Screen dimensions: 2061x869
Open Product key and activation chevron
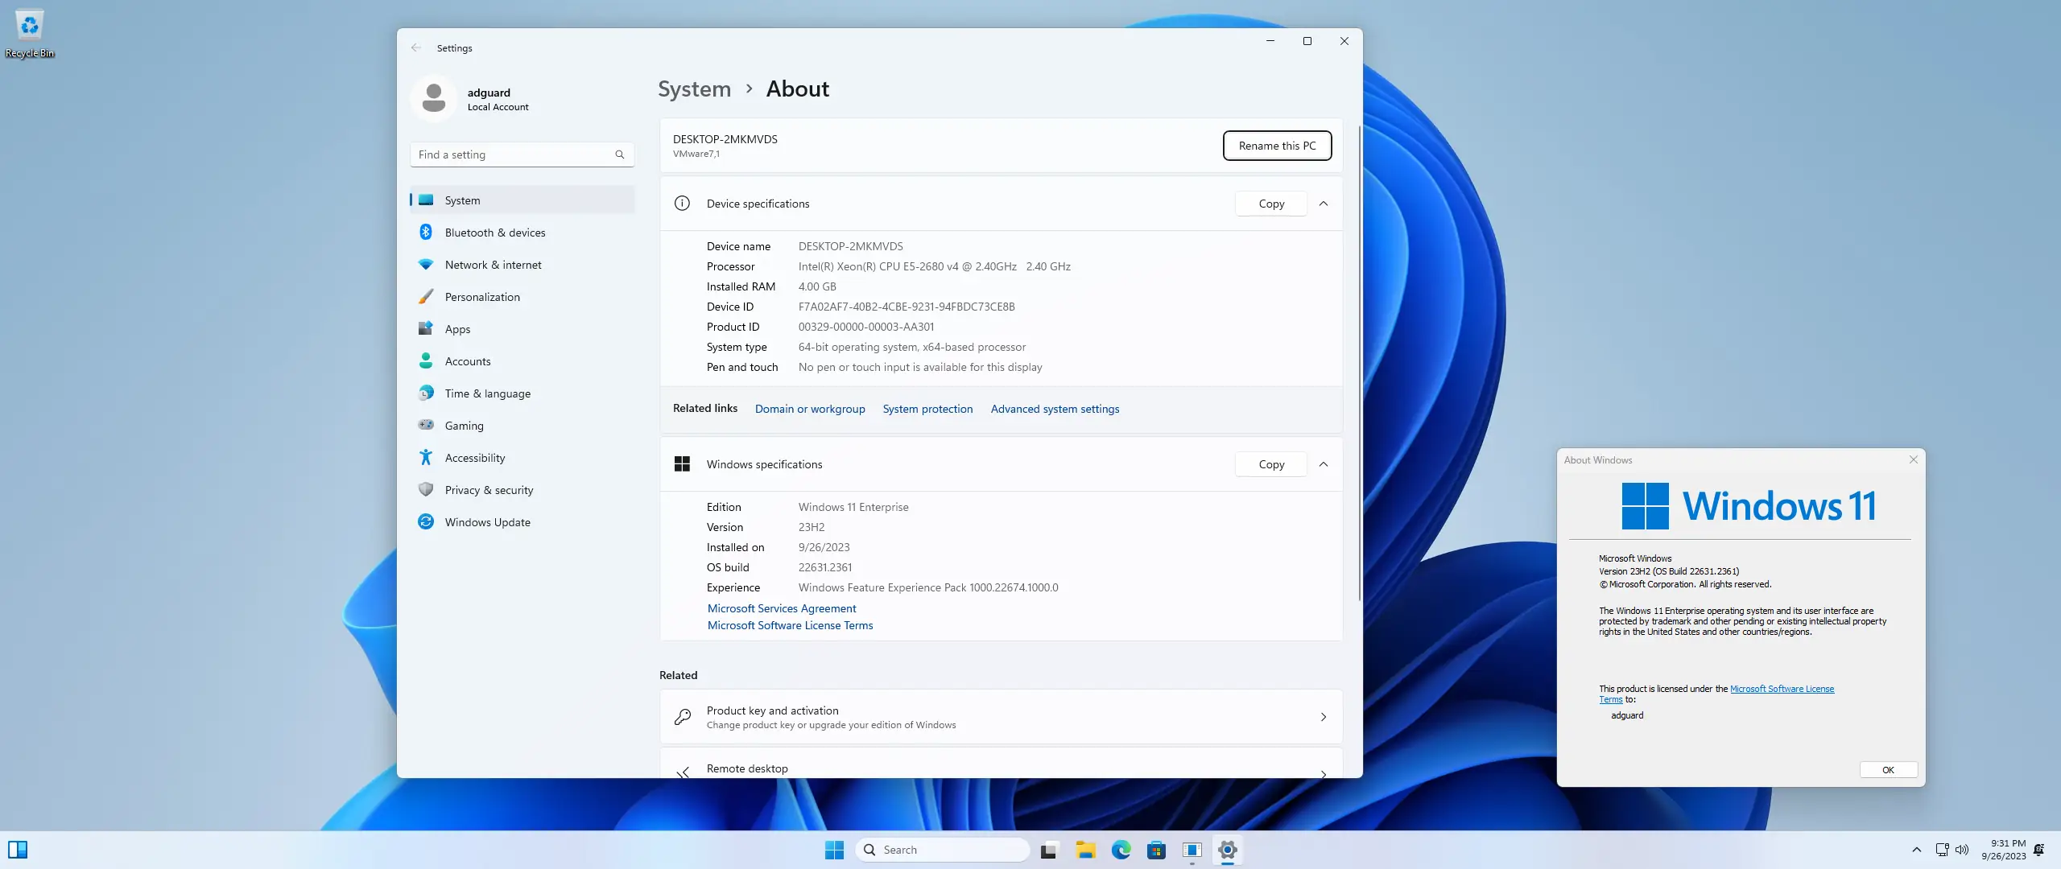[1323, 717]
